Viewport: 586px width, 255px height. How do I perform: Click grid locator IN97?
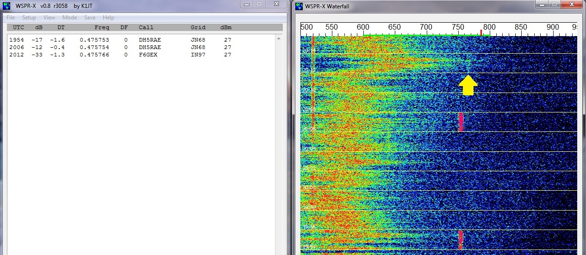(198, 55)
